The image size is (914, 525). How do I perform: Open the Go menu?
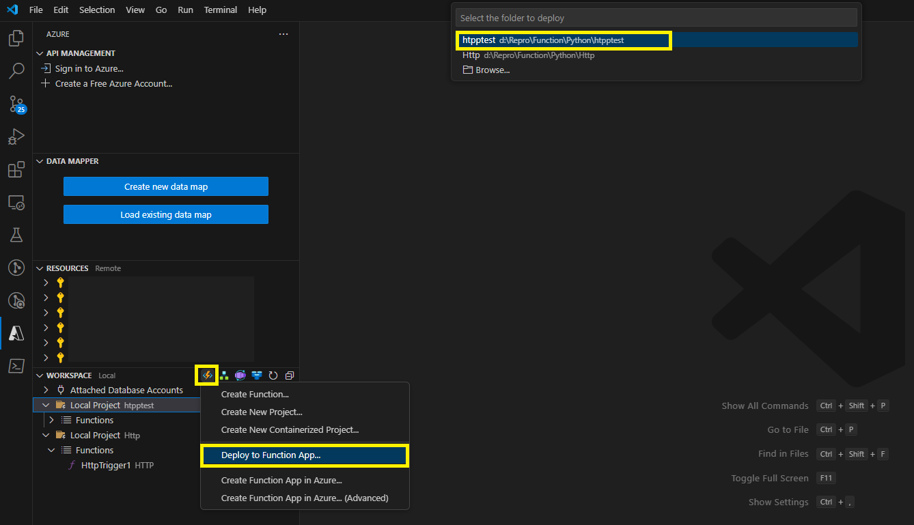[161, 10]
